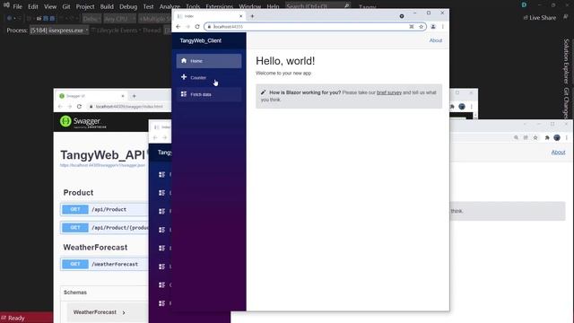The height and width of the screenshot is (323, 574).
Task: Open extensions puzzle icon in rightmost rear browser
Action: 547,137
